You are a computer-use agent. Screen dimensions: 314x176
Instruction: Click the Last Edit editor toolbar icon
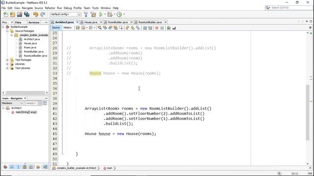tap(78, 28)
